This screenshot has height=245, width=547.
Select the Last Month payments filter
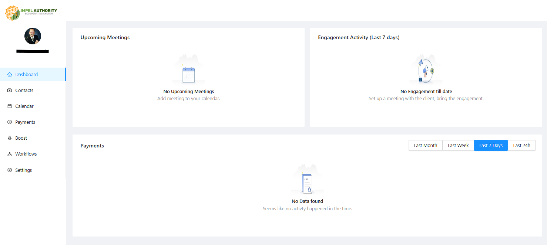click(x=425, y=146)
